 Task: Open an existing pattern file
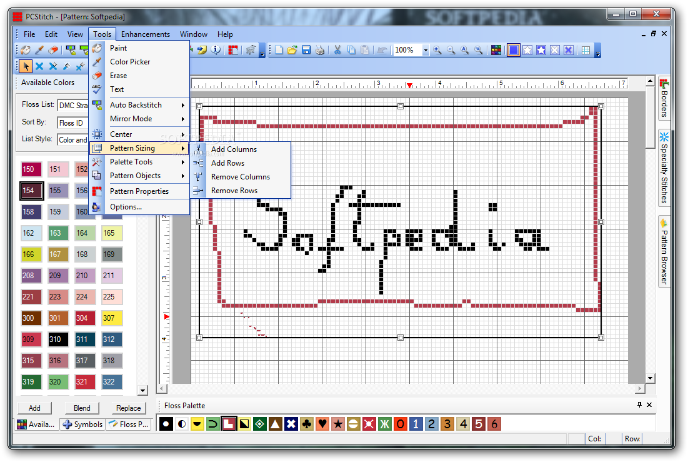coord(292,50)
